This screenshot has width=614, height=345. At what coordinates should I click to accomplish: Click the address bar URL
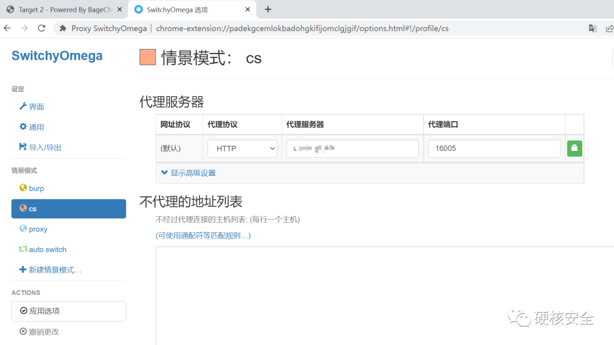point(302,28)
